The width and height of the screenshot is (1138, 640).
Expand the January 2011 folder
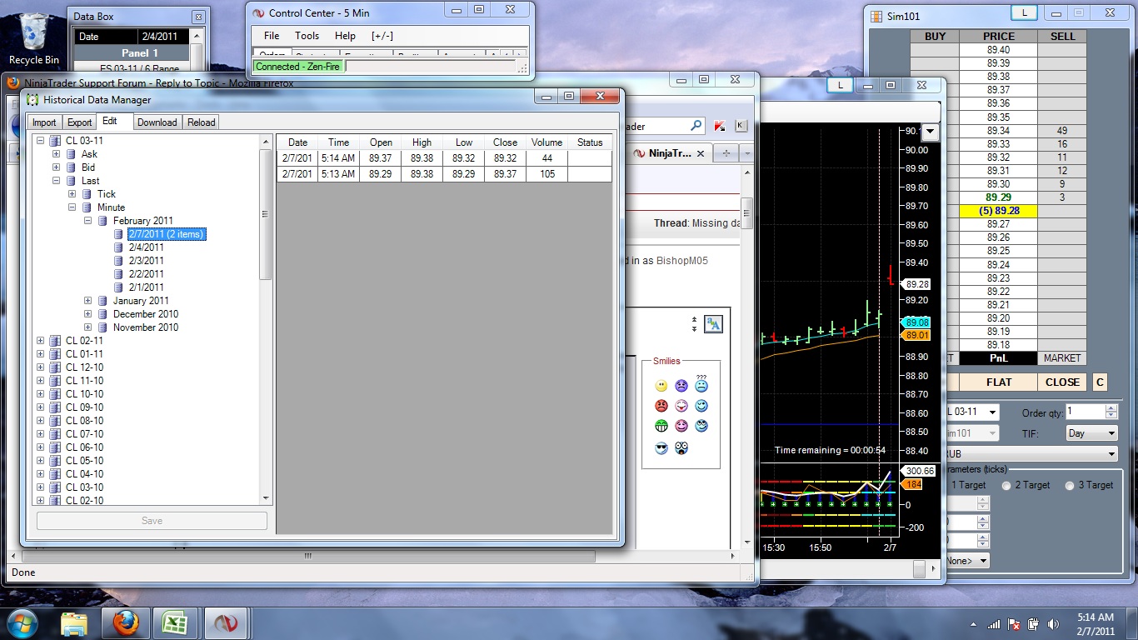click(88, 301)
